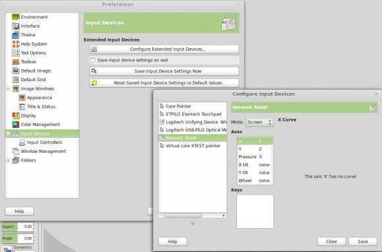Expand the Folders tree branch

(8, 160)
